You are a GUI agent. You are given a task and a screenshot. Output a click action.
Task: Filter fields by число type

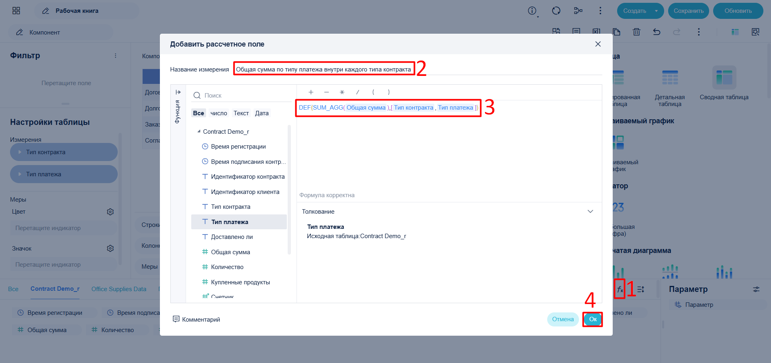pos(219,113)
